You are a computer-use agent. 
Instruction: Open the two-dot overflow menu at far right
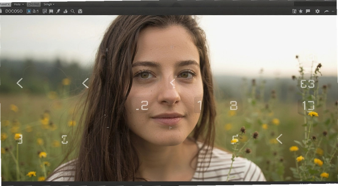pyautogui.click(x=333, y=11)
